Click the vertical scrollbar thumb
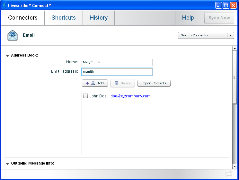239x180 pixels. [235, 77]
